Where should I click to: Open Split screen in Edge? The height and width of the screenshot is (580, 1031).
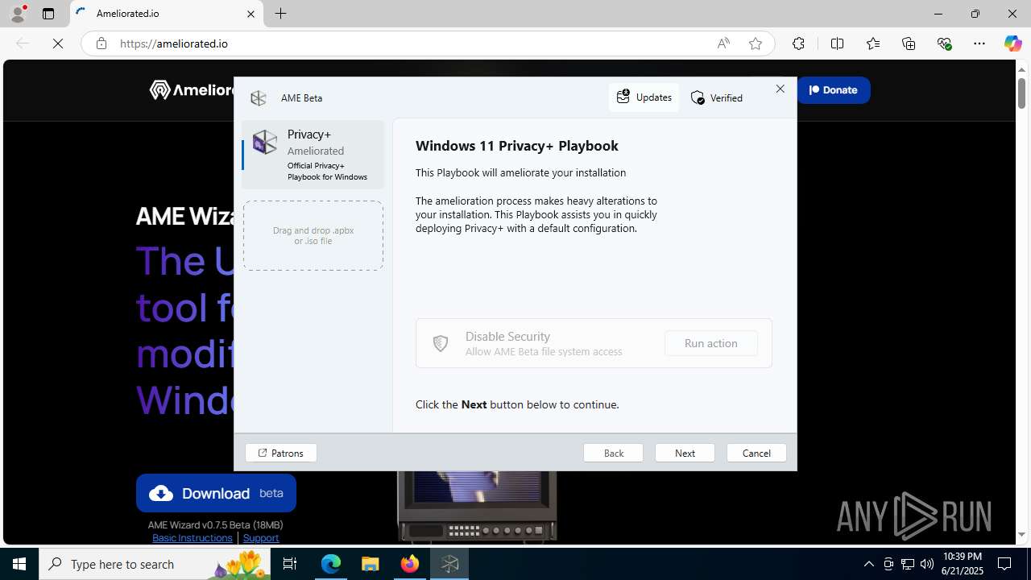pyautogui.click(x=837, y=43)
